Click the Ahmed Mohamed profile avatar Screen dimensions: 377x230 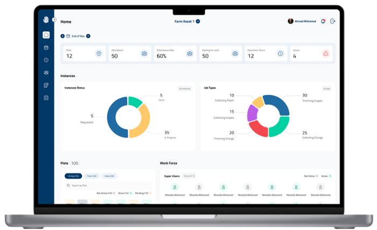tap(290, 21)
